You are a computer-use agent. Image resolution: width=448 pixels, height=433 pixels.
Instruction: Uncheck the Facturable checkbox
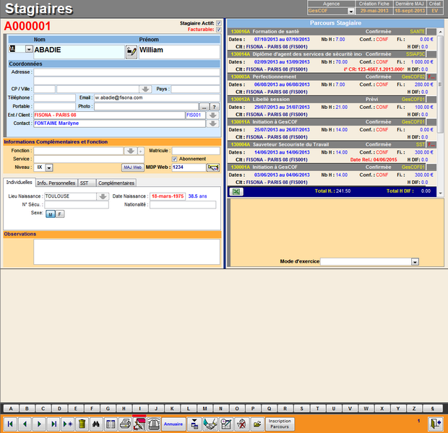click(219, 30)
